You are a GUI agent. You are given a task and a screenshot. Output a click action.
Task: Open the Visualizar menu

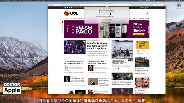(19, 1)
